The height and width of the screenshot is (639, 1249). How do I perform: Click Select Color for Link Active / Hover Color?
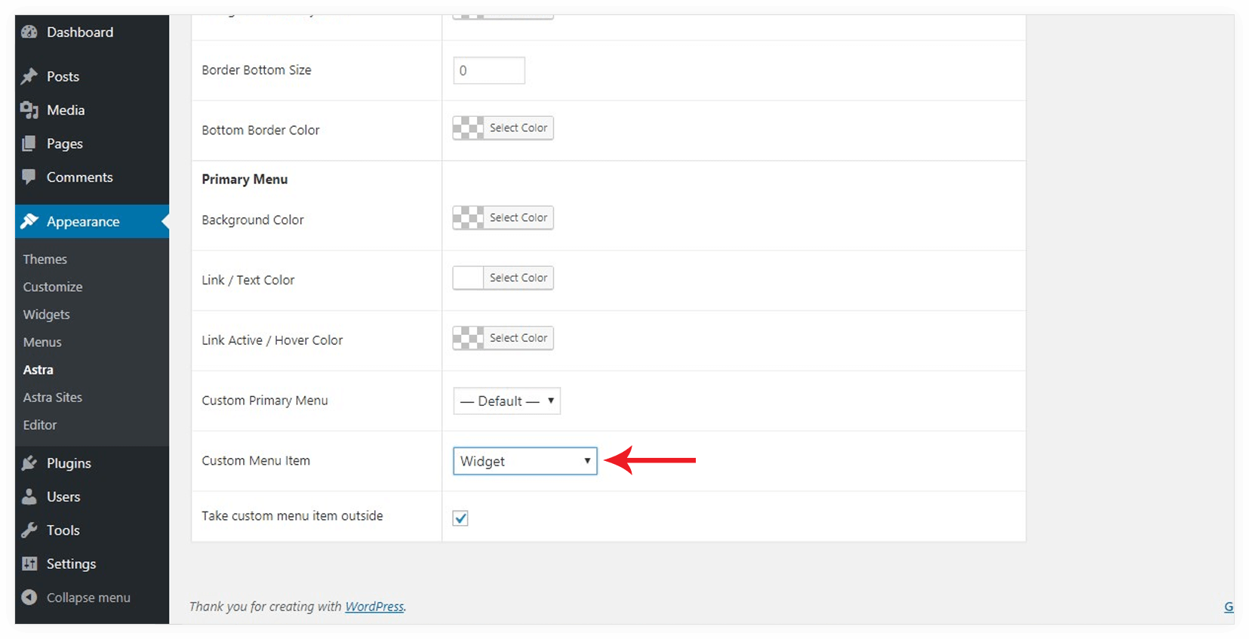pyautogui.click(x=518, y=338)
